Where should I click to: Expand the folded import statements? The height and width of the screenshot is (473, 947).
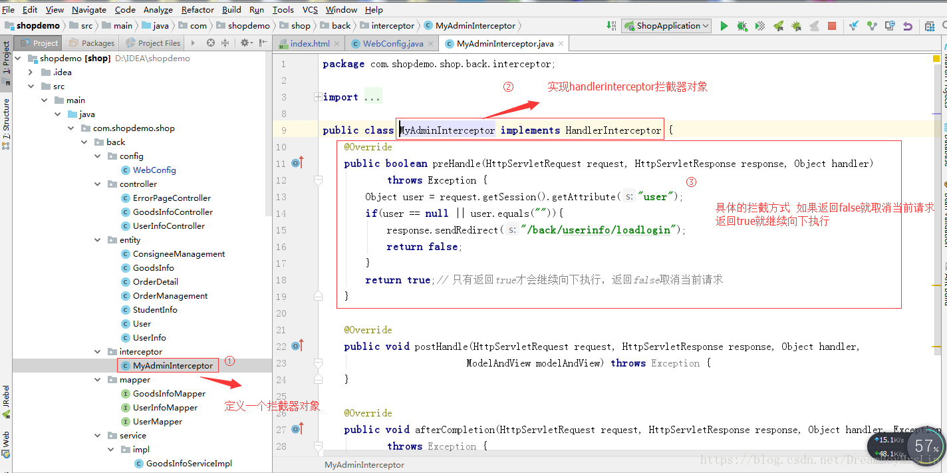coord(318,97)
